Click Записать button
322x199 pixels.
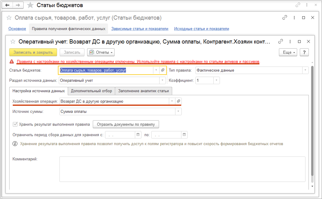coord(72,52)
